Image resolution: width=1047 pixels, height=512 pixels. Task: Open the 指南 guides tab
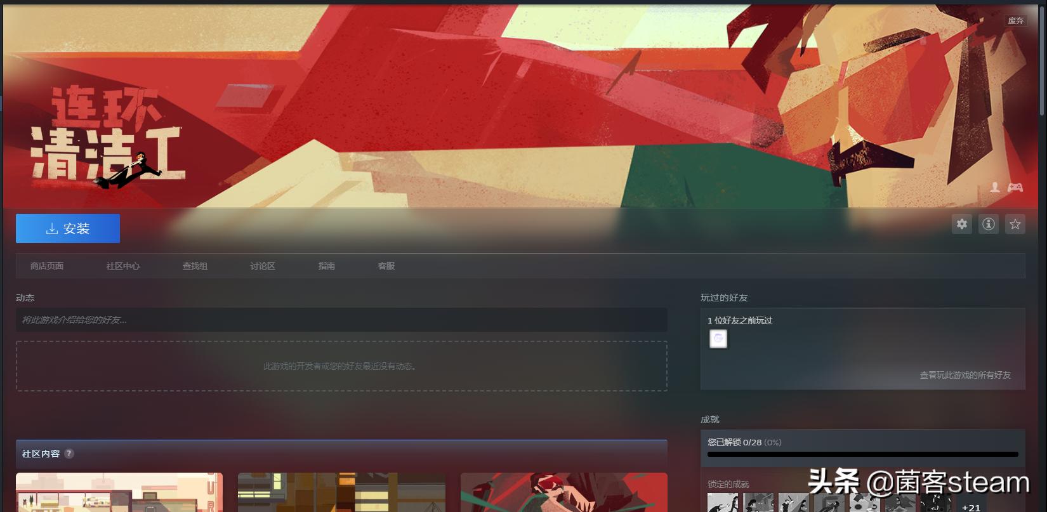coord(327,266)
